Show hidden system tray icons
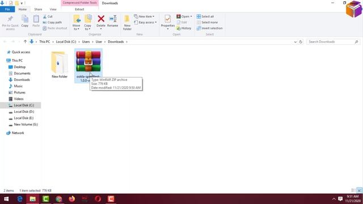 coord(334,199)
